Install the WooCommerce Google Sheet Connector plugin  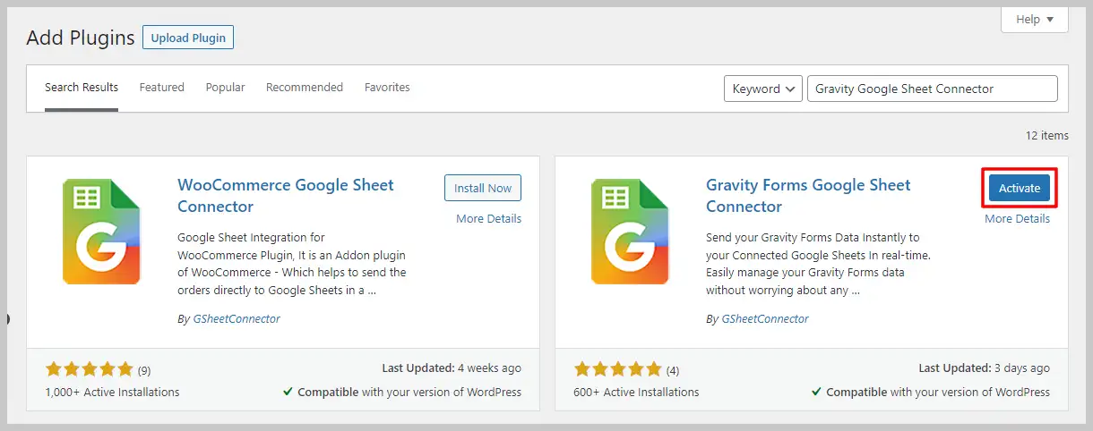click(x=483, y=188)
